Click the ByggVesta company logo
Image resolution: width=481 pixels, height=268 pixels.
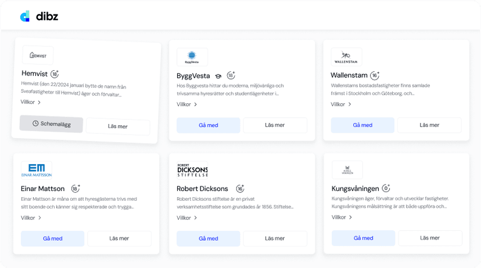(x=192, y=57)
